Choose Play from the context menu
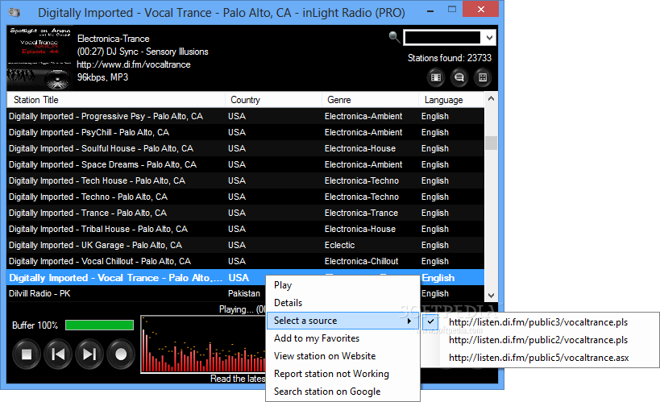660x402 pixels. pyautogui.click(x=283, y=285)
